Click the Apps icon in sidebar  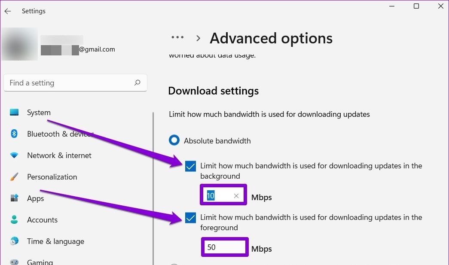tap(14, 198)
